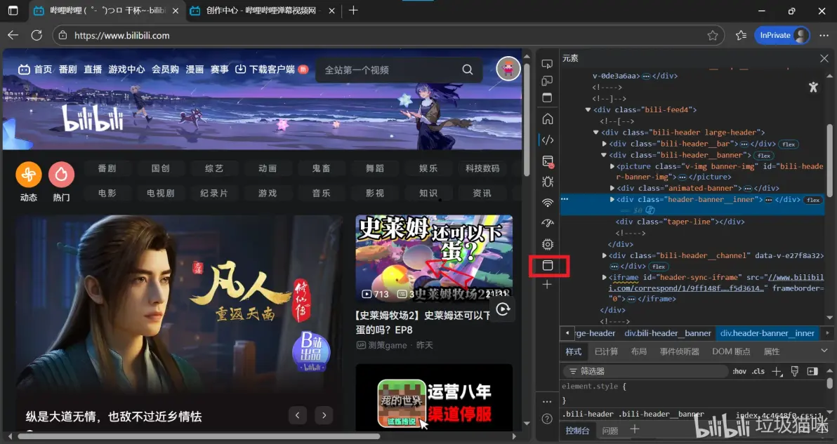
Task: Toggle flex badge on bili-header__bar row
Action: tap(789, 144)
